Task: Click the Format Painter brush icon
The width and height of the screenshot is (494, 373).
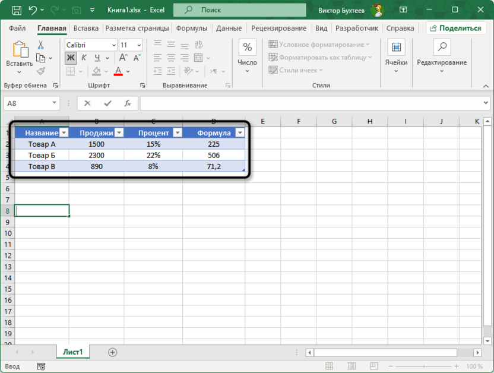Action: [x=41, y=71]
